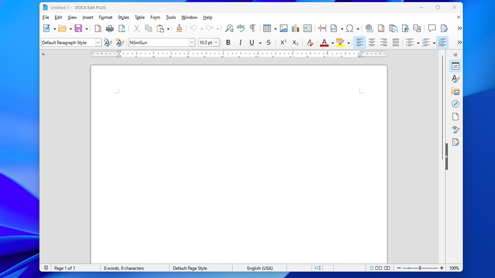This screenshot has height=278, width=495.
Task: Open underline style dropdown arrow
Action: tap(260, 43)
